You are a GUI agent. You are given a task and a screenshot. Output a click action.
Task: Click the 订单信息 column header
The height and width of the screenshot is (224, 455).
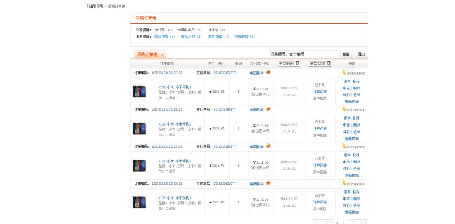coord(167,64)
